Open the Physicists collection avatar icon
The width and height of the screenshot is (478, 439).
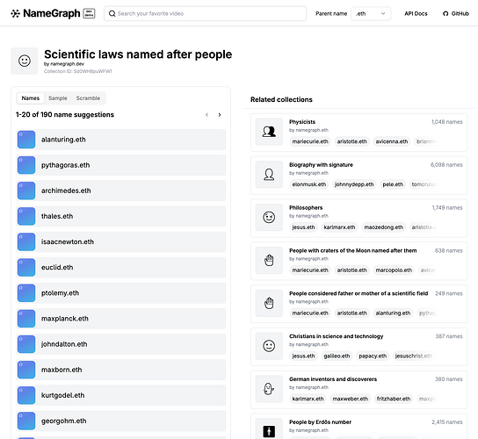click(x=269, y=132)
